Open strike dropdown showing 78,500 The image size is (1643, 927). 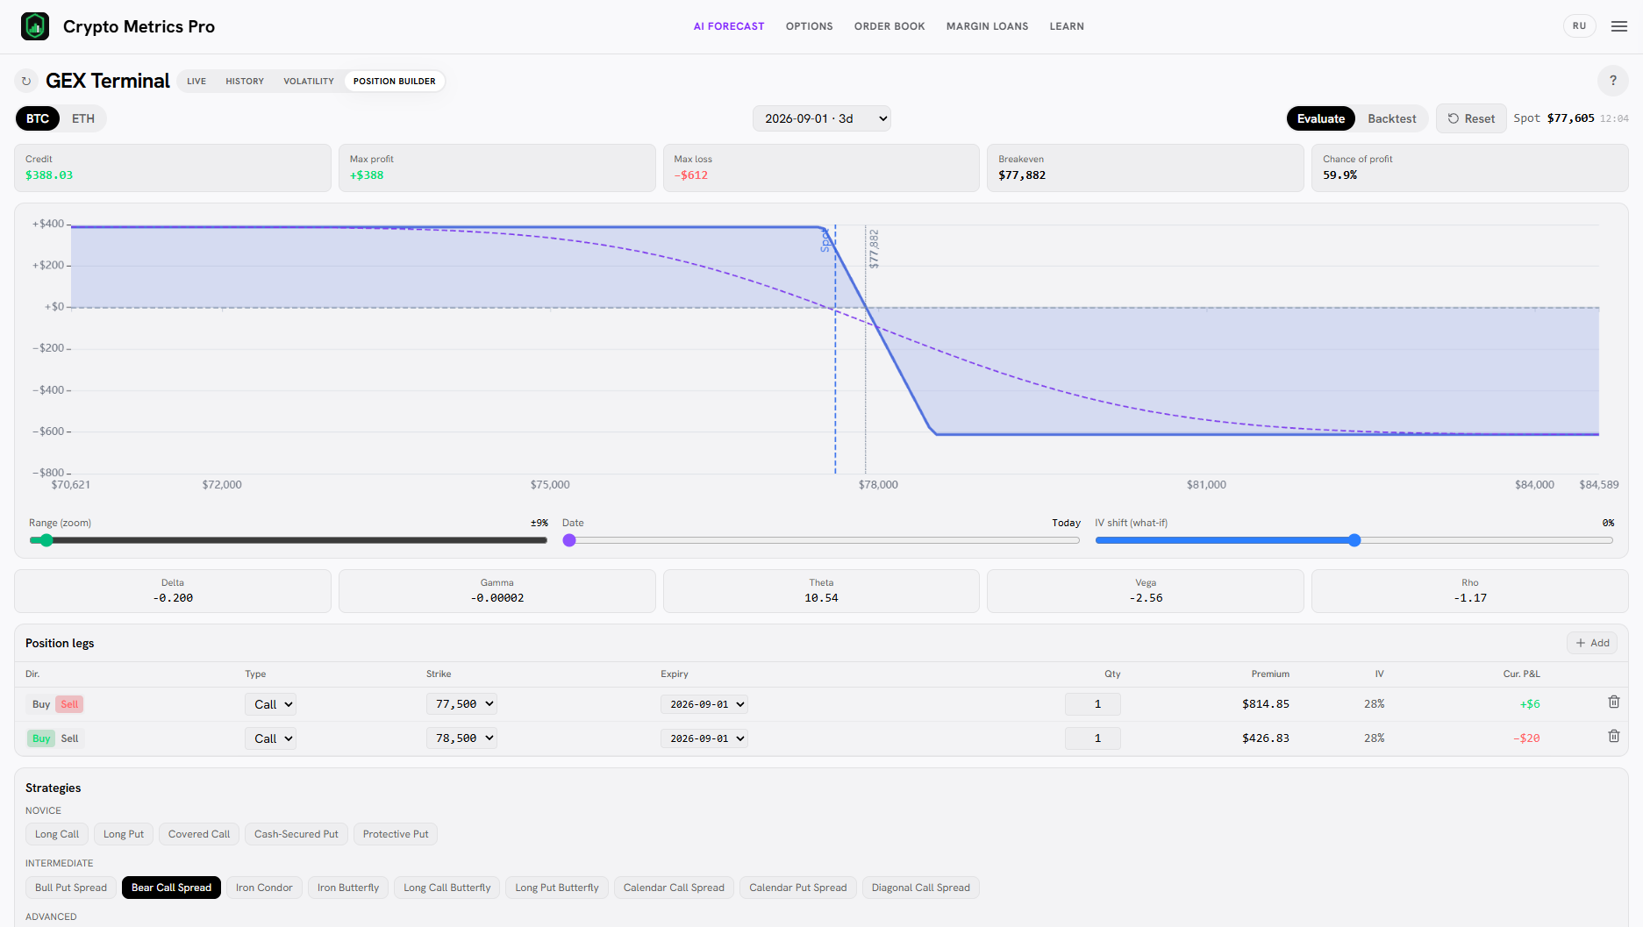coord(462,738)
